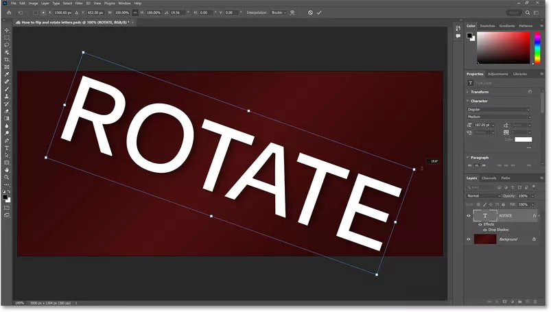Click the foreground color swatch in Color panel
The image size is (551, 312).
click(469, 36)
